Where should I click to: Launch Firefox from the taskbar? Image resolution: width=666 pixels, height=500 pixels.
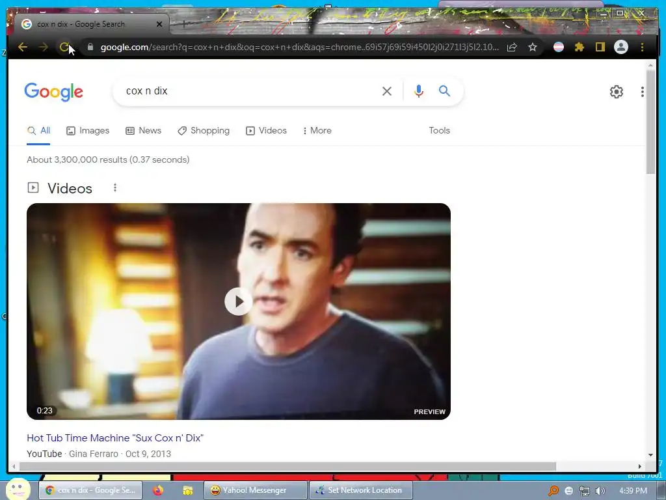pyautogui.click(x=158, y=491)
